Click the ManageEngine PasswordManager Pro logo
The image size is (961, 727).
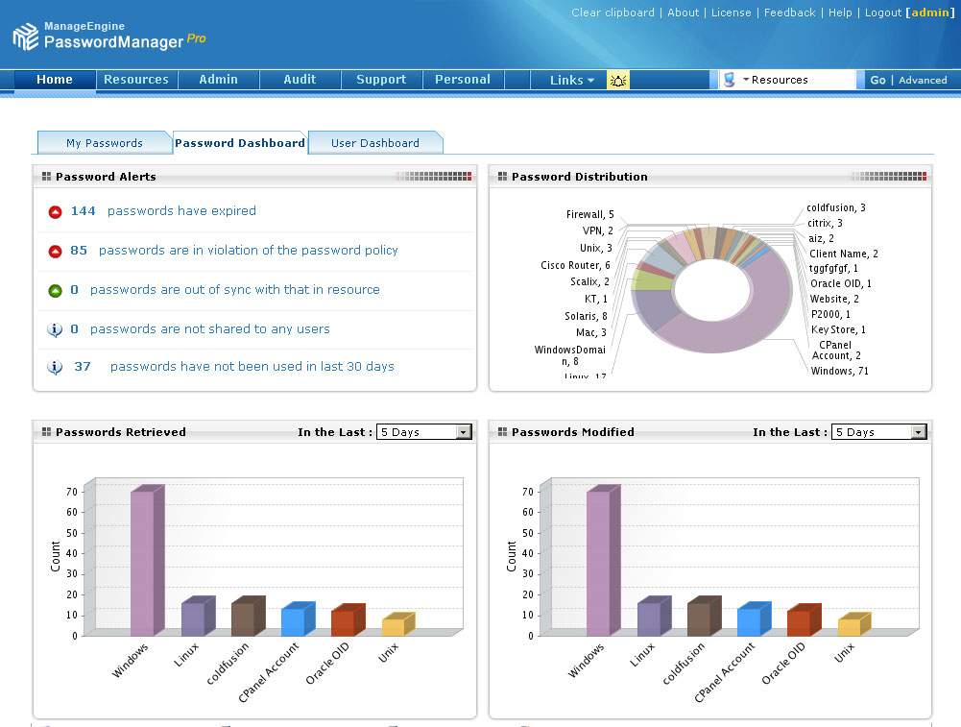(x=108, y=35)
